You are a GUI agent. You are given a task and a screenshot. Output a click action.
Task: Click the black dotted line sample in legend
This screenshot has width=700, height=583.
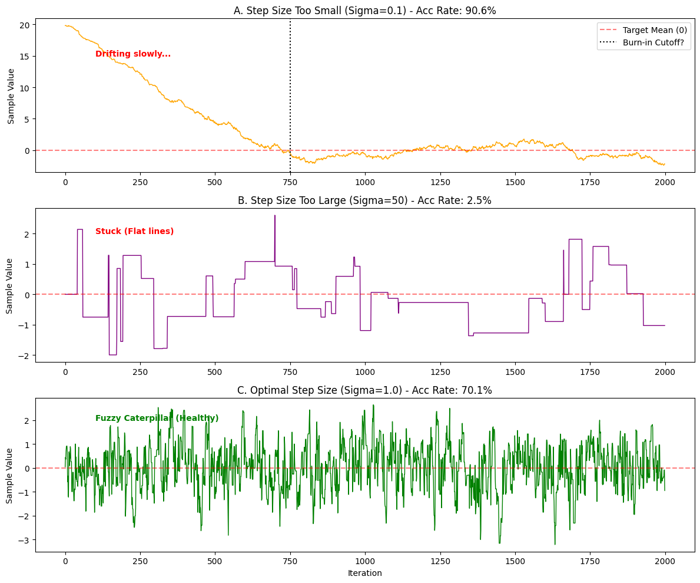pos(610,42)
